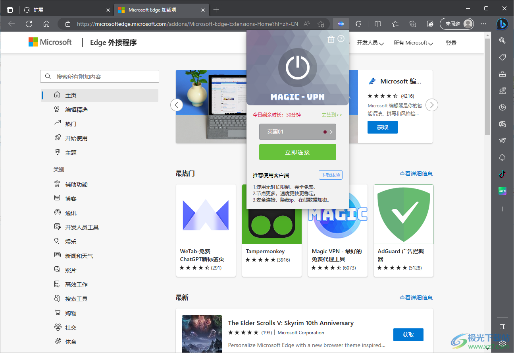The height and width of the screenshot is (353, 514).
Task: Expand the 所有 Microsoft dropdown
Action: tap(413, 43)
